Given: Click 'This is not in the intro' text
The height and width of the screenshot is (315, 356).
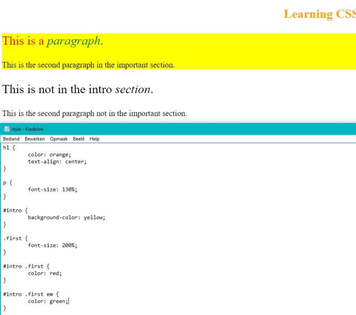Looking at the screenshot, I should point(57,89).
